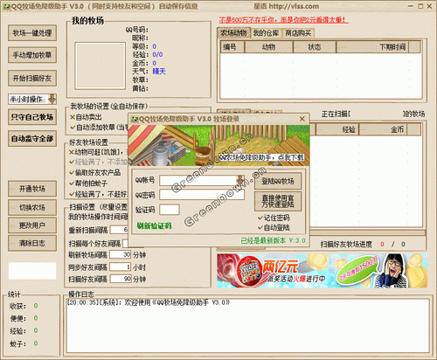437x360 pixels.
Task: Open the QQ帐号 dropdown arrow
Action: click(x=240, y=180)
